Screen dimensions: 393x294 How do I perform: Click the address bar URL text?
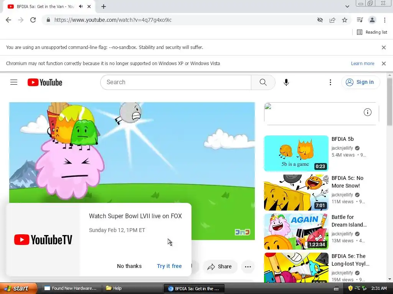pos(113,20)
